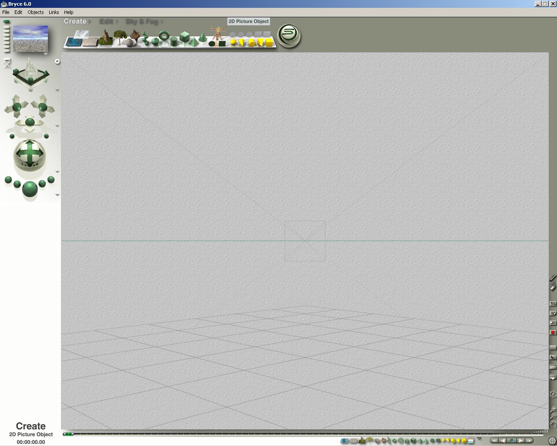Switch to the Edit palette tab
Viewport: 557px width, 446px height.
[x=106, y=21]
